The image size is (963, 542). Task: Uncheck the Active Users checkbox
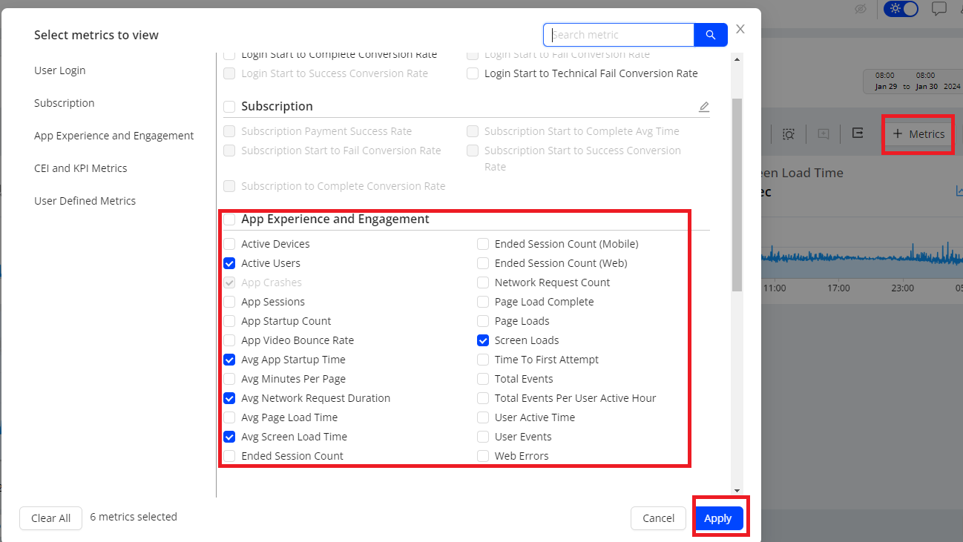230,263
